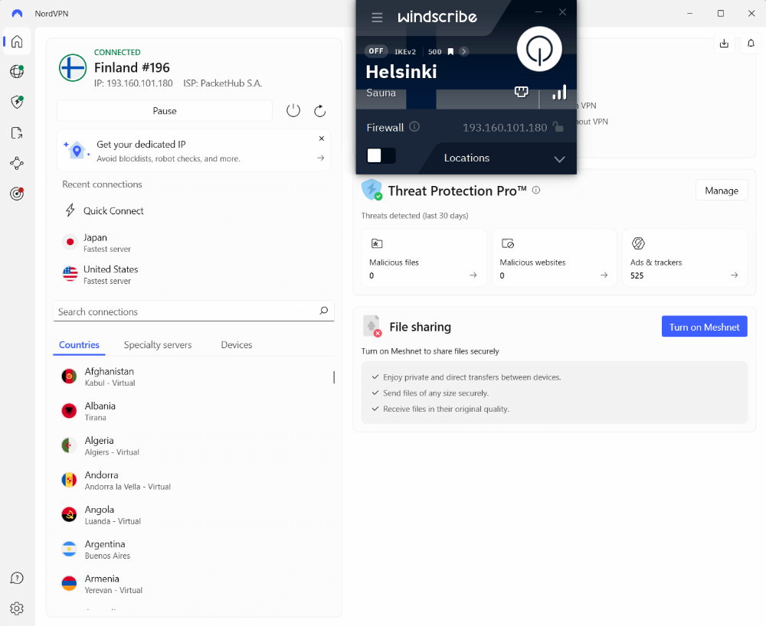The height and width of the screenshot is (626, 766).
Task: Toggle the Windscribe Firewall switch
Action: click(381, 155)
